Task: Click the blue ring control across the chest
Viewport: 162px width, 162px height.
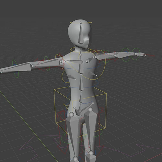Action: tap(81, 68)
